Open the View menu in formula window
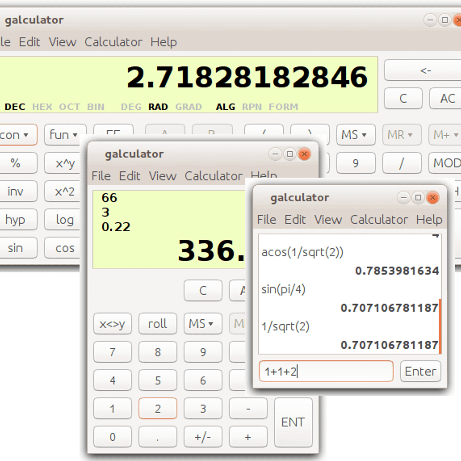 point(328,220)
